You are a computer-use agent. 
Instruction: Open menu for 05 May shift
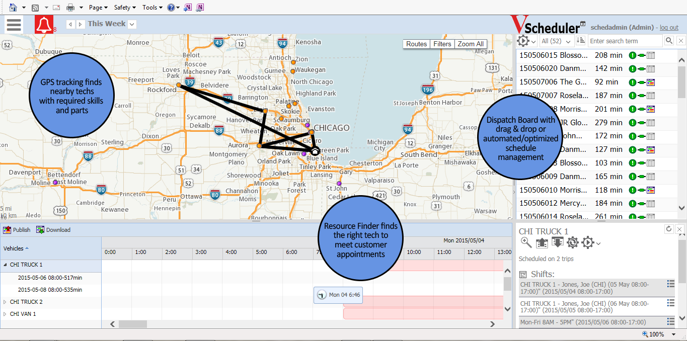[670, 284]
